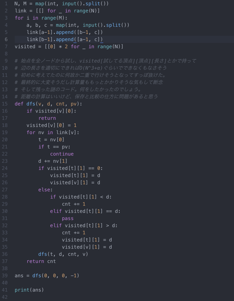The width and height of the screenshot is (234, 301).
Task: Click line number 40 in the gutter
Action: 5,282
